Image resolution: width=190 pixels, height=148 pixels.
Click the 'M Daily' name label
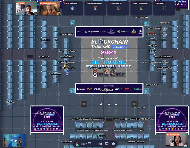[x=164, y=34]
